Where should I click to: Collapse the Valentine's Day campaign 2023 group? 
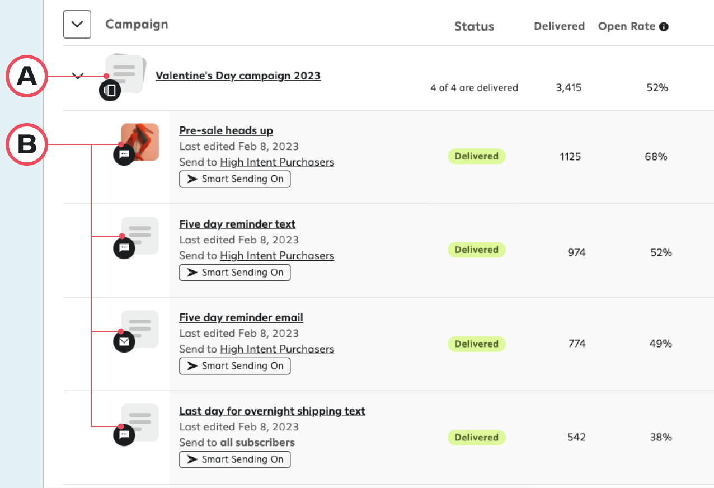pyautogui.click(x=78, y=76)
